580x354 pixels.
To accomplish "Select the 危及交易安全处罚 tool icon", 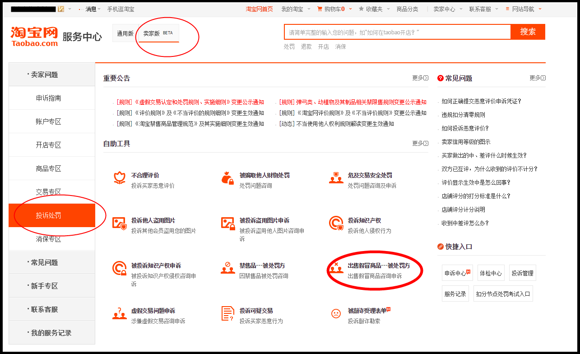I will 336,178.
